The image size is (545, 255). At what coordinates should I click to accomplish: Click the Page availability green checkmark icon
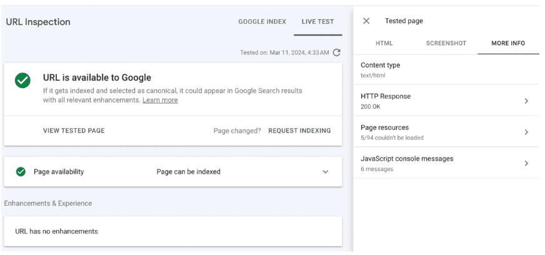tap(21, 172)
